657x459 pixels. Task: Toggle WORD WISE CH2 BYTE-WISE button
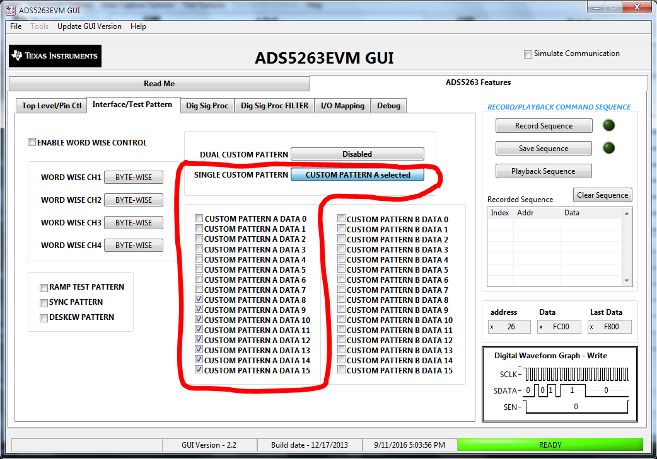point(134,200)
